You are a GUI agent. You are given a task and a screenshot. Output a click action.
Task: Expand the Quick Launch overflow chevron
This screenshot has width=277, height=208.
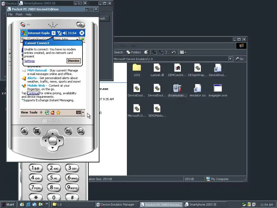point(47,204)
